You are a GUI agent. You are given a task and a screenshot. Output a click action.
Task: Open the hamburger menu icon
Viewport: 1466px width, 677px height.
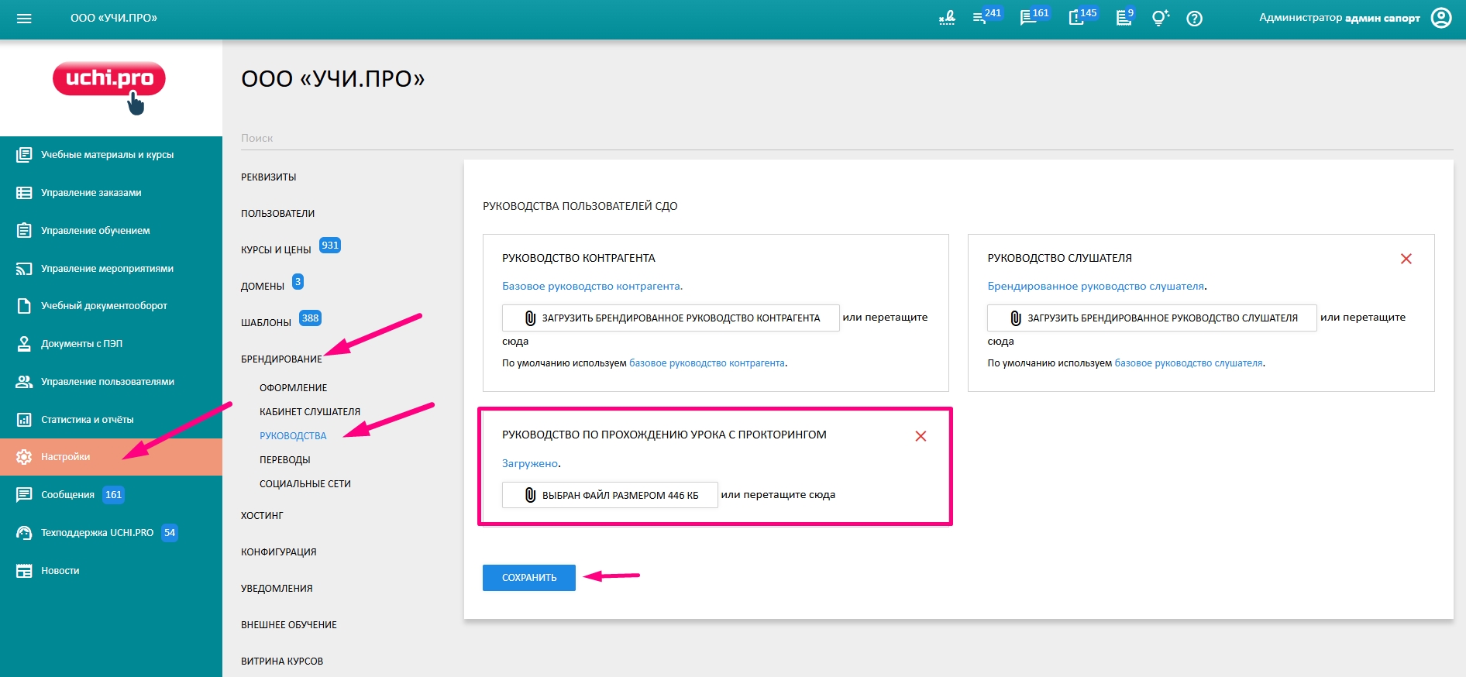point(24,18)
